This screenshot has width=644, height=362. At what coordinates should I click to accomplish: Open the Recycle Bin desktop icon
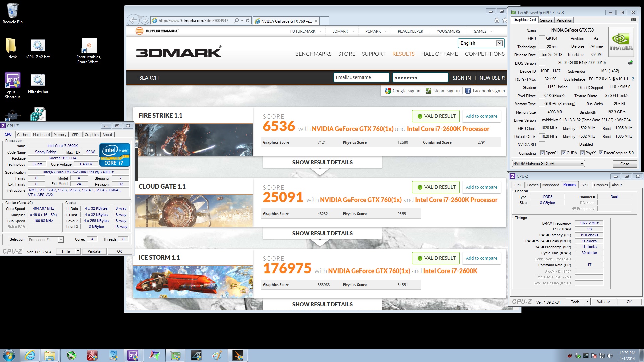coord(13,14)
